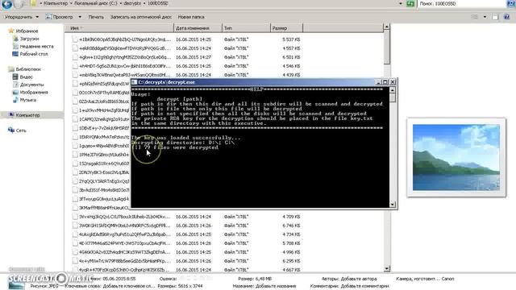The width and height of the screenshot is (516, 290).
Task: Minimize the decrypt.exe console window
Action: pos(378,82)
